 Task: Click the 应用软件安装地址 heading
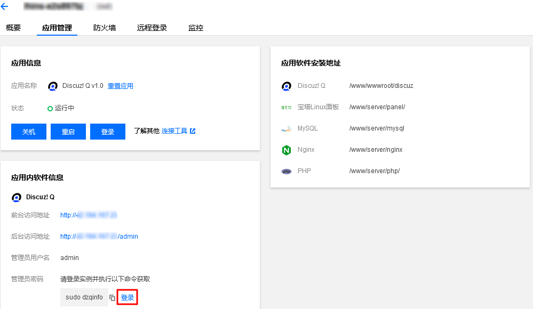tap(311, 63)
